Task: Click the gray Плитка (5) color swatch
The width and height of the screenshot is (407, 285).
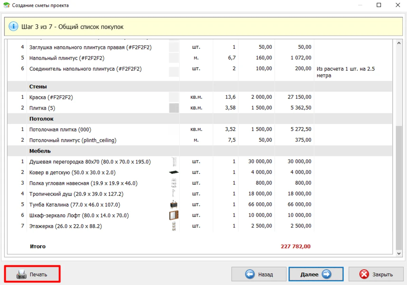Action: [174, 108]
